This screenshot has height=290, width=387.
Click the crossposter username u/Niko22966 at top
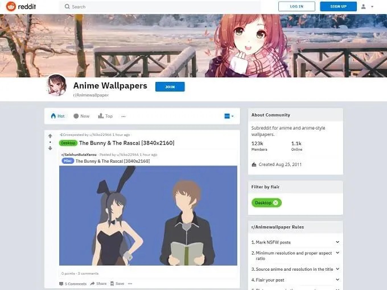click(100, 135)
